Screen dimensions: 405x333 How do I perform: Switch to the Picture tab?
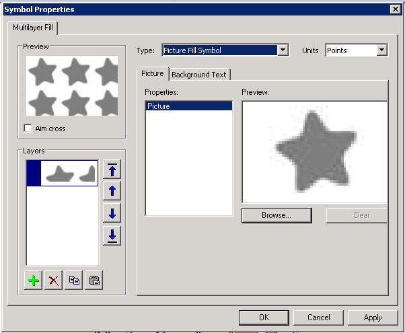(x=153, y=73)
